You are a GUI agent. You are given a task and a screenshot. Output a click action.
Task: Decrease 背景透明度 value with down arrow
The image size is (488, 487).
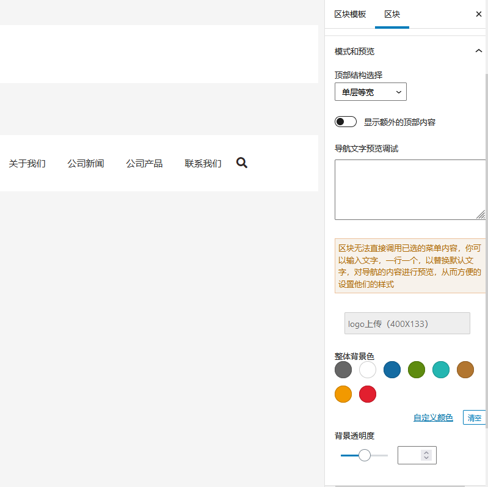click(x=426, y=458)
